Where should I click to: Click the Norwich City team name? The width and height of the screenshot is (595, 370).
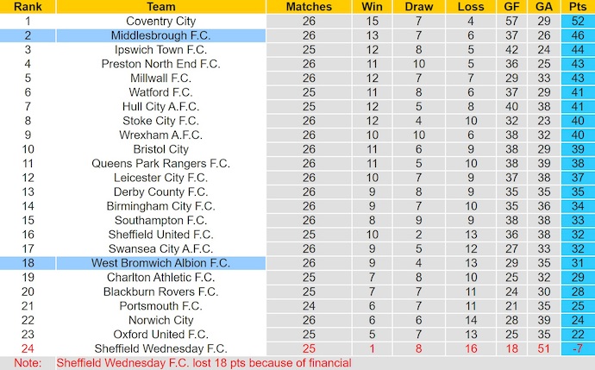point(160,319)
